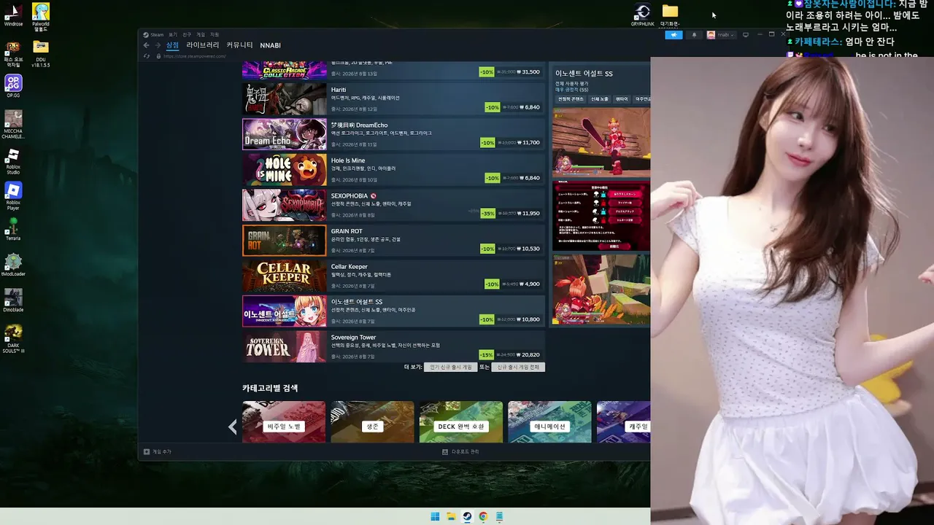Browse the 애니메이션 category

[549, 421]
